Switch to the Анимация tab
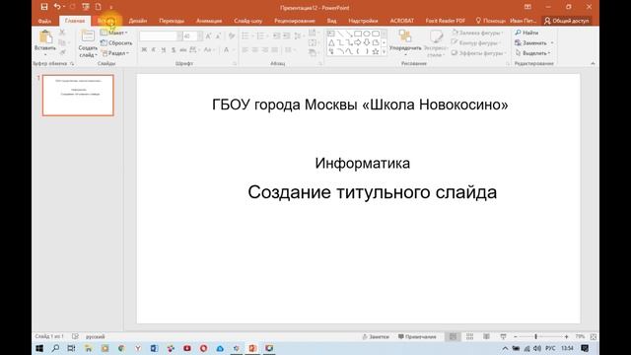Image resolution: width=631 pixels, height=355 pixels. click(x=209, y=21)
